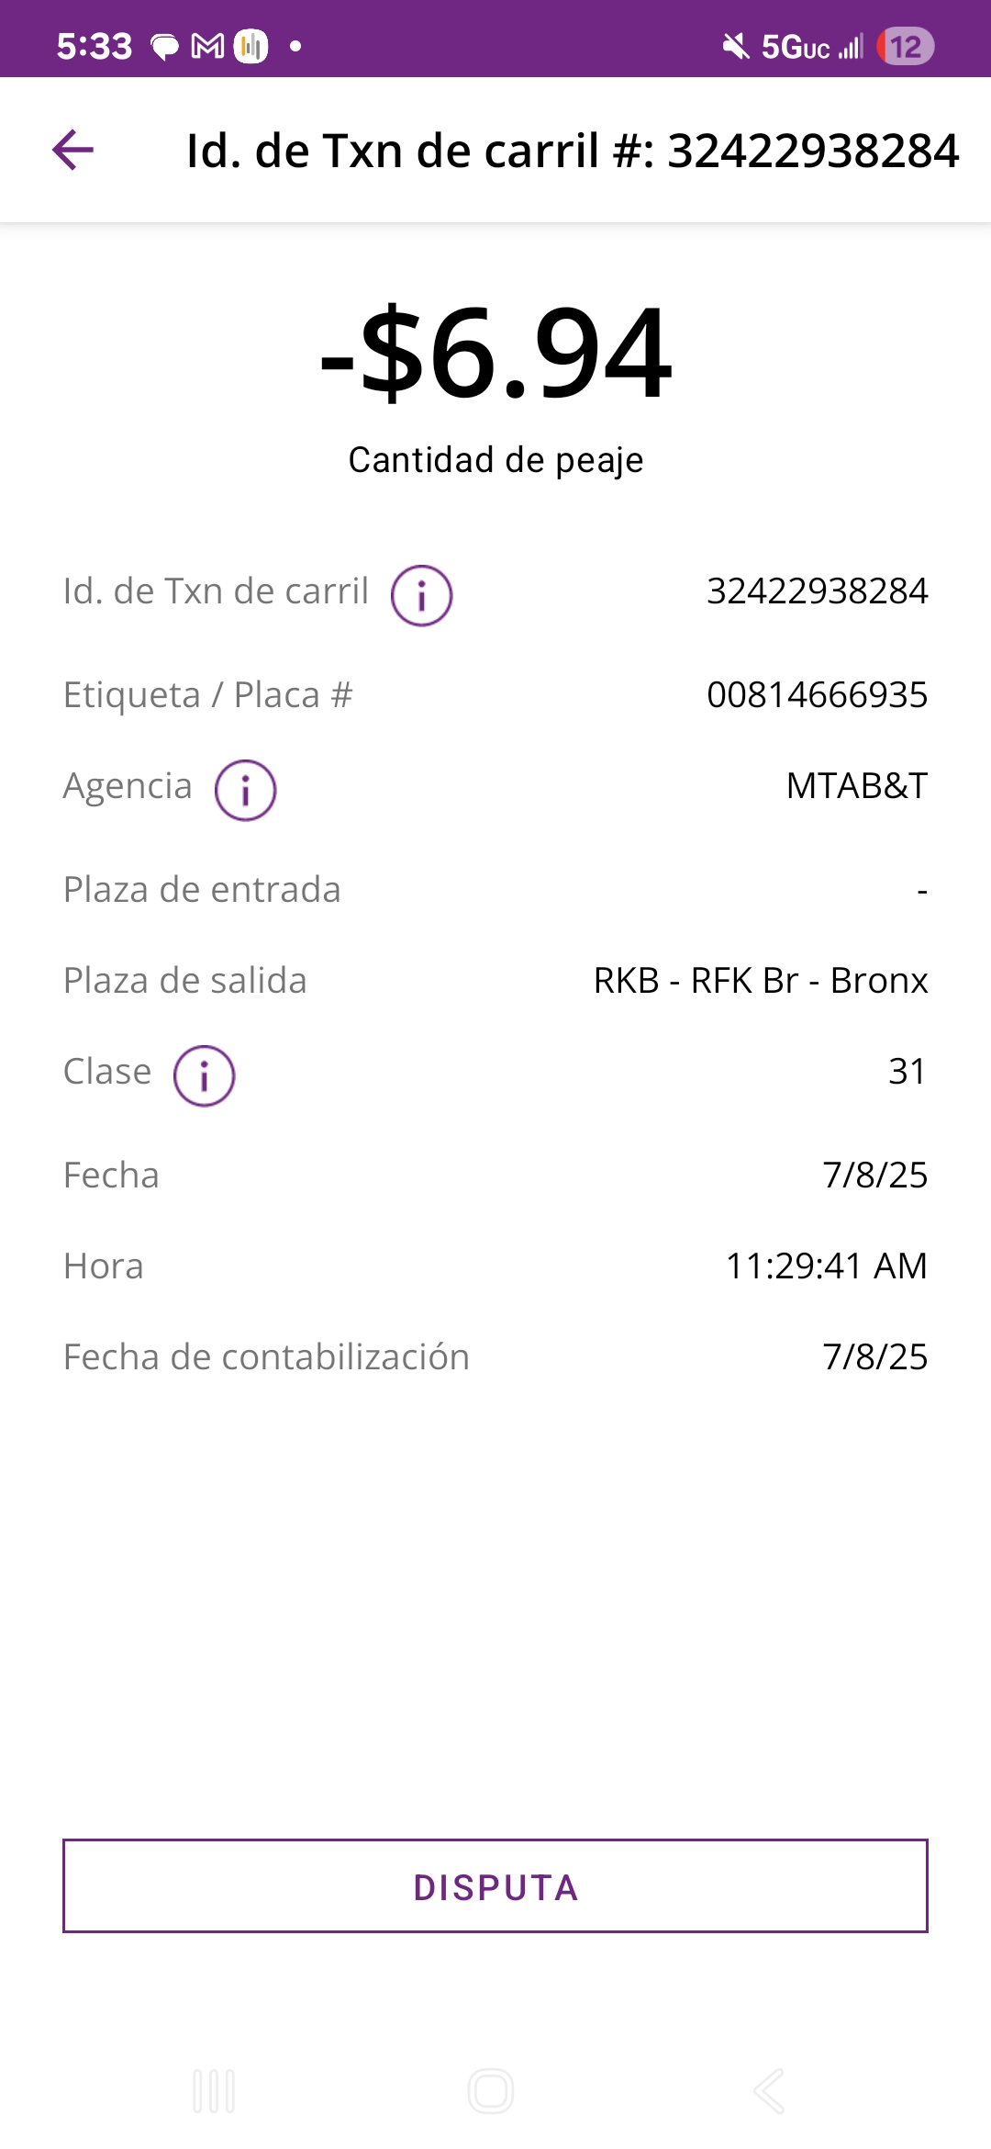Tap Android home navigation button
Image resolution: width=991 pixels, height=2149 pixels.
pyautogui.click(x=491, y=2091)
